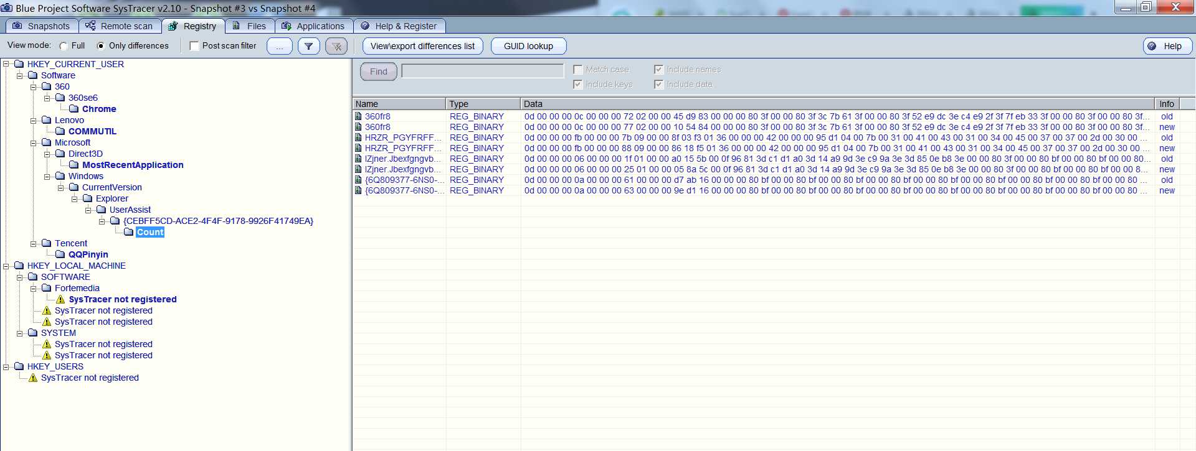The height and width of the screenshot is (451, 1196).
Task: Toggle the Include names checkbox
Action: [659, 70]
